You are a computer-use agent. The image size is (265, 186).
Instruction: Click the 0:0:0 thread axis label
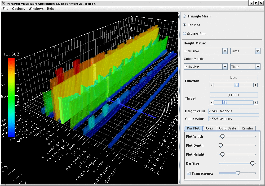tap(152, 170)
